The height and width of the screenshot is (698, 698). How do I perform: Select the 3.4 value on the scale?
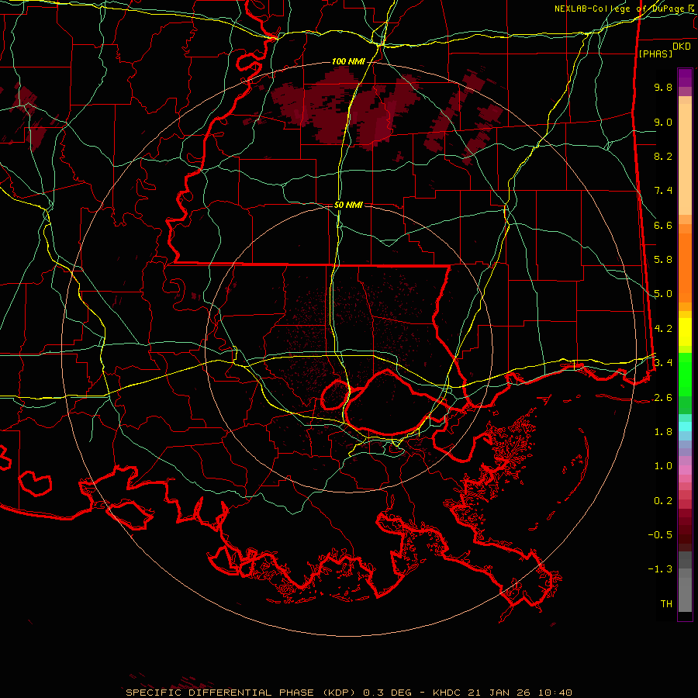point(663,363)
